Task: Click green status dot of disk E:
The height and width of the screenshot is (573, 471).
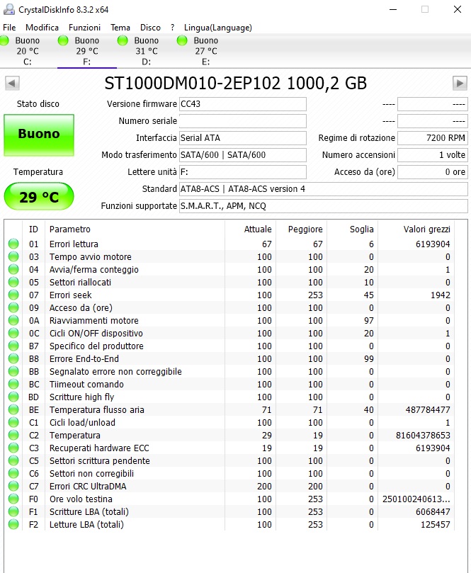Action: point(182,40)
